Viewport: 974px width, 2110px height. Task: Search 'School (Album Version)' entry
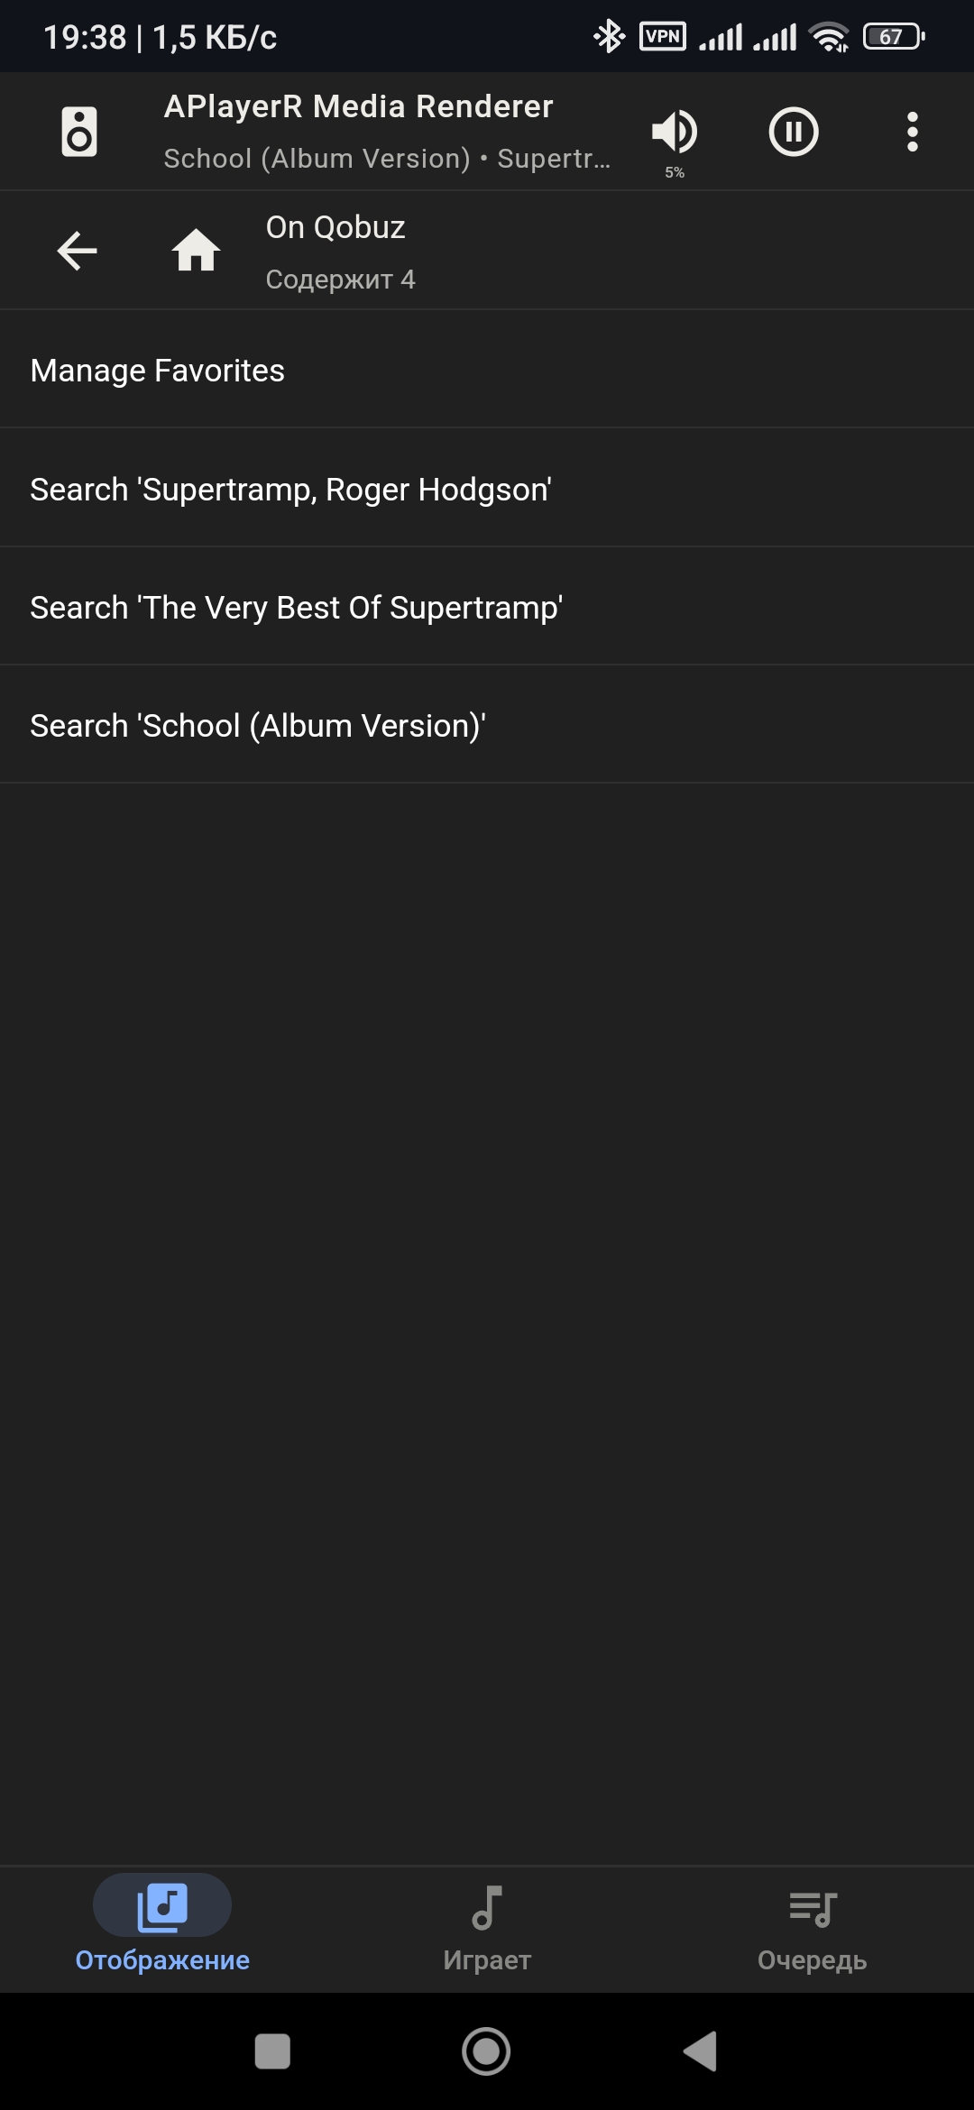tap(487, 725)
